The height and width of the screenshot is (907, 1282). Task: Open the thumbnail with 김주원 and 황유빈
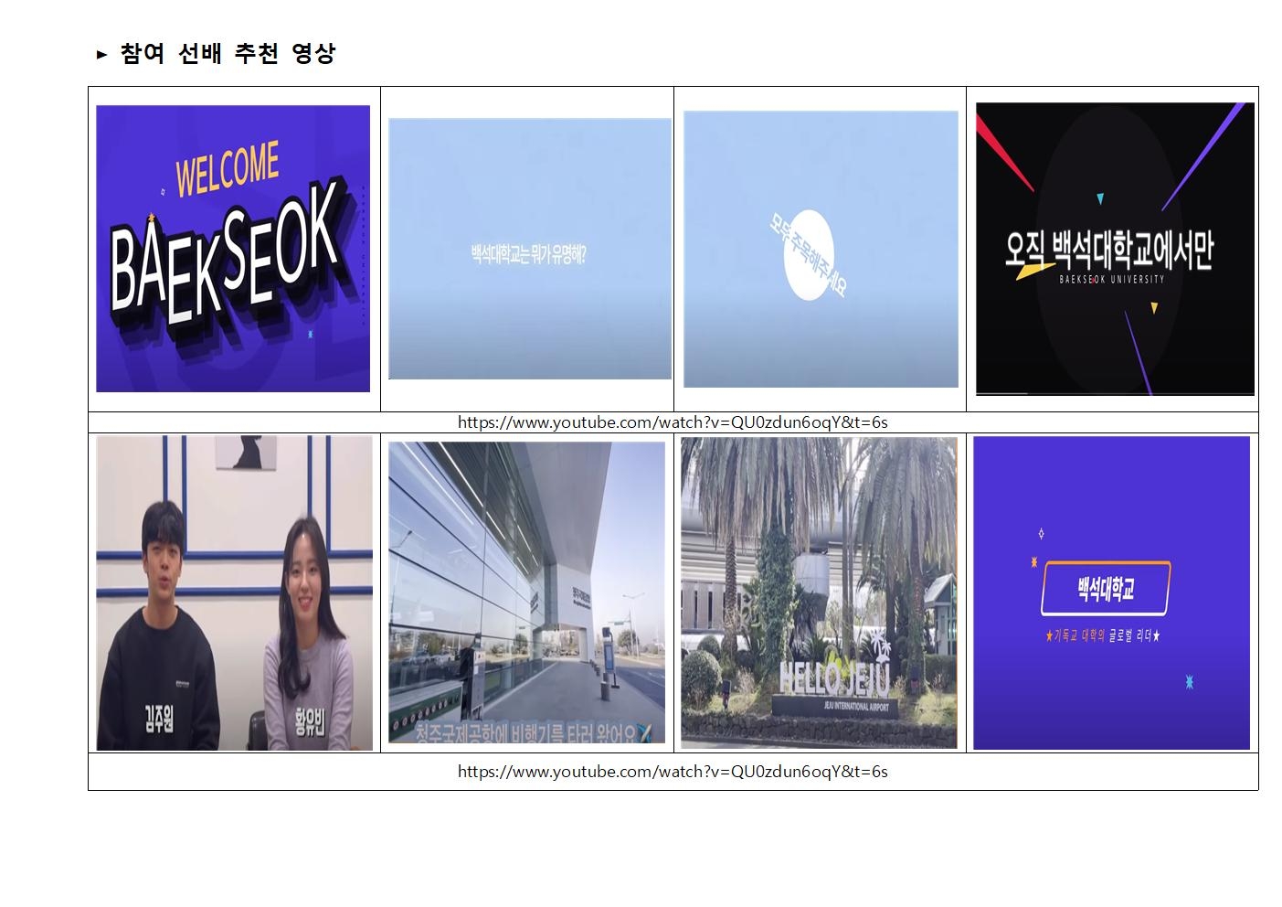(235, 593)
